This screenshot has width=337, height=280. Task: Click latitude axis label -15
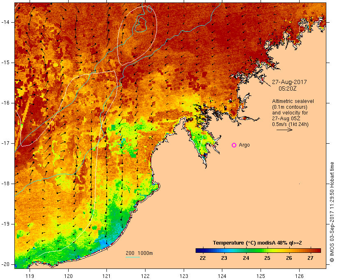pos(5,63)
